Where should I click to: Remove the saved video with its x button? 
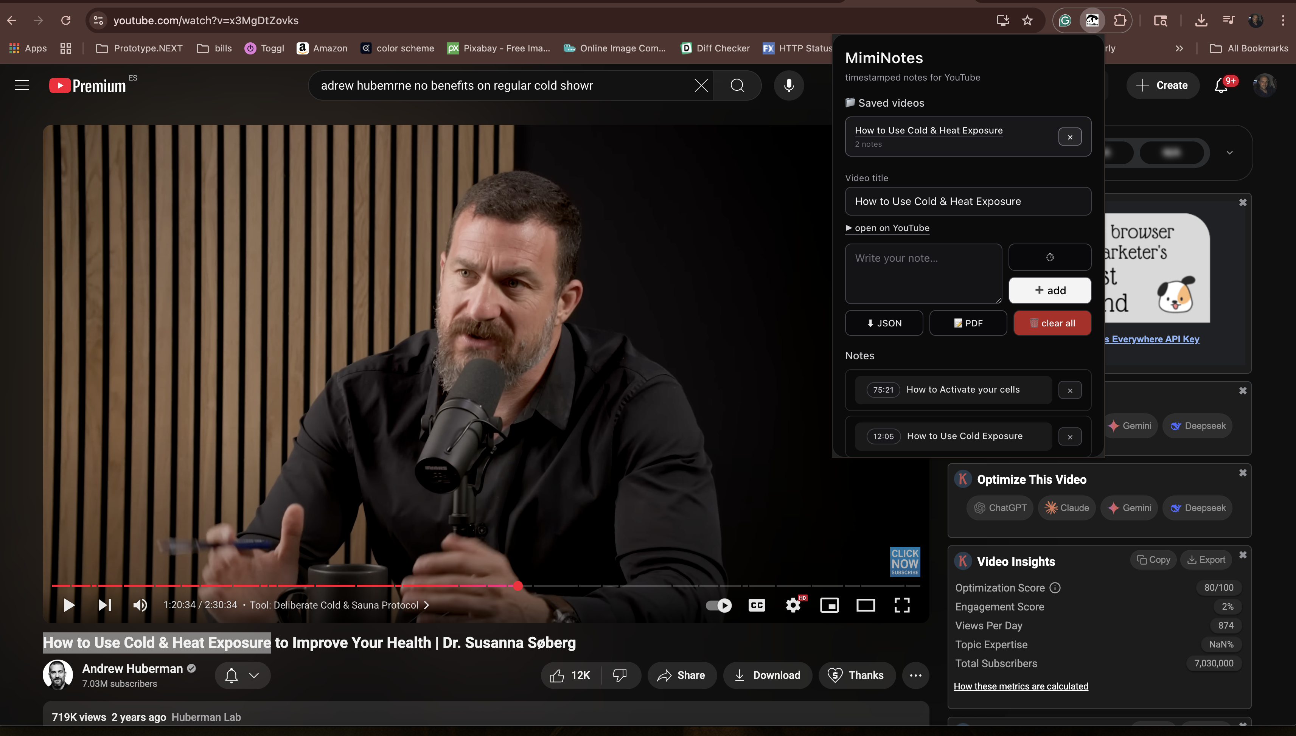pos(1070,137)
